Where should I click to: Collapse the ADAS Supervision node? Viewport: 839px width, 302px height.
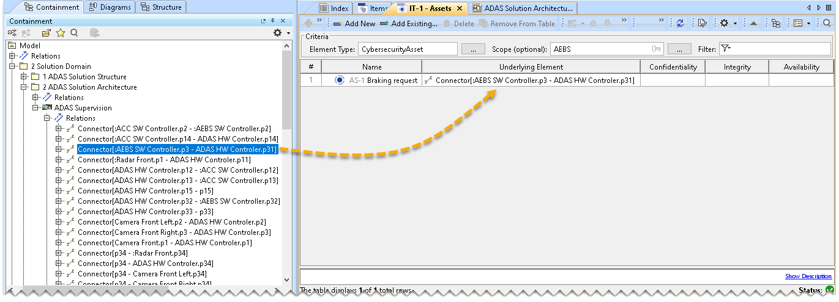(35, 108)
